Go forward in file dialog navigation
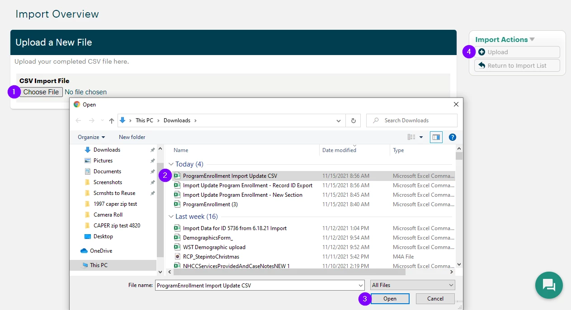The image size is (571, 310). point(91,120)
